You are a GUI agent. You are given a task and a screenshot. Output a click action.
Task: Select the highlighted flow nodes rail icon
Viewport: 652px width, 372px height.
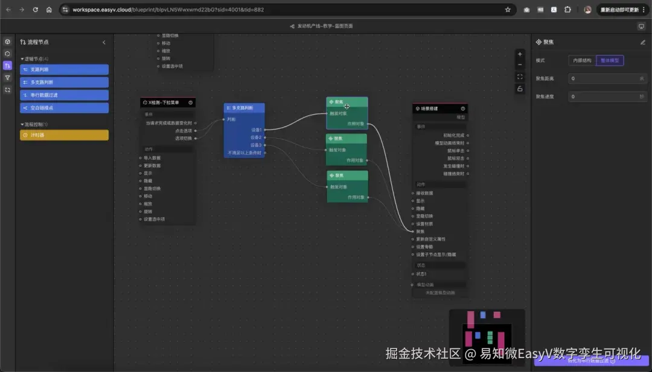coord(7,66)
